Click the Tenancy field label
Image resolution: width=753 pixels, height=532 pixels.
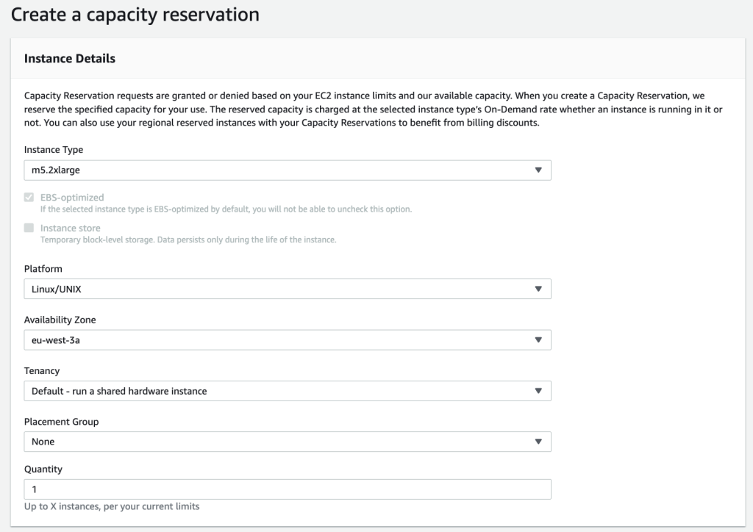[x=42, y=371]
